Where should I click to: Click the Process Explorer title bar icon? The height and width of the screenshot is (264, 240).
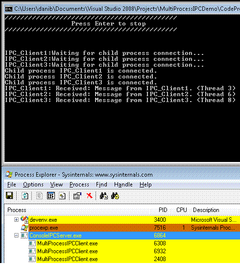pos(9,174)
